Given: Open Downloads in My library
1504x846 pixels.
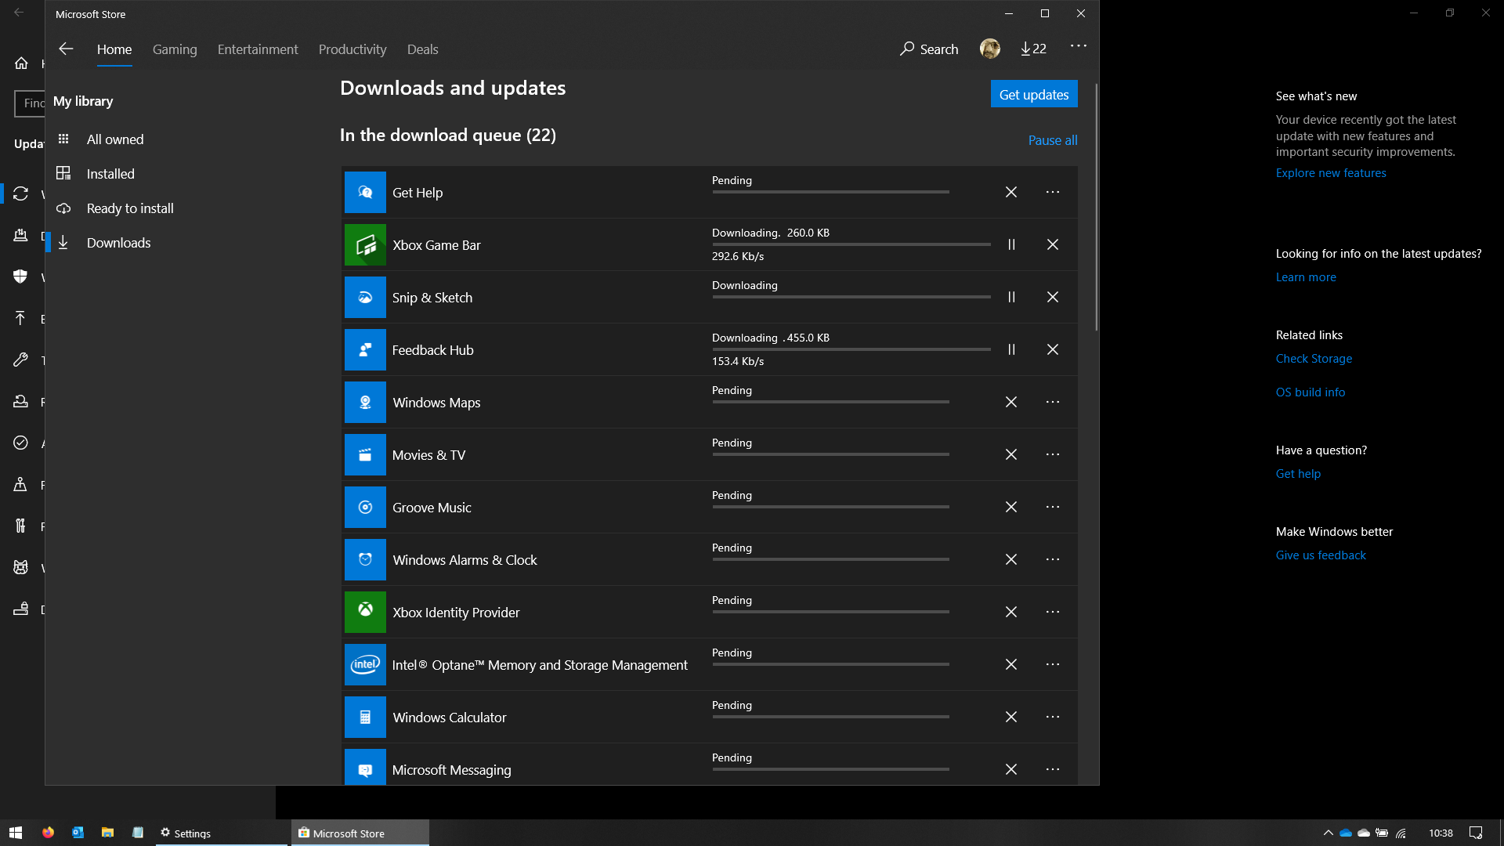Looking at the screenshot, I should [118, 243].
